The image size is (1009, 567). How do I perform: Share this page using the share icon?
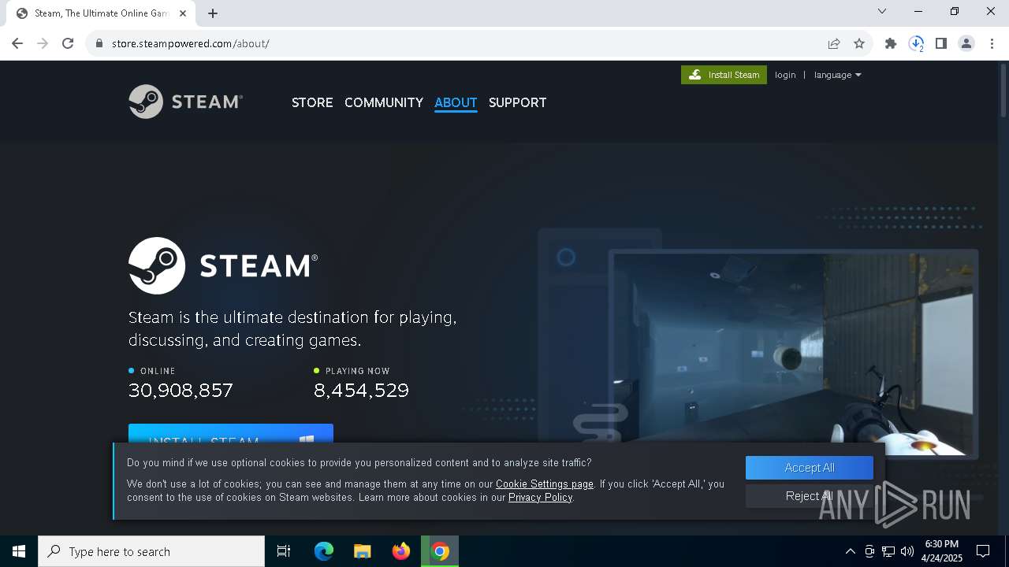[x=834, y=43]
